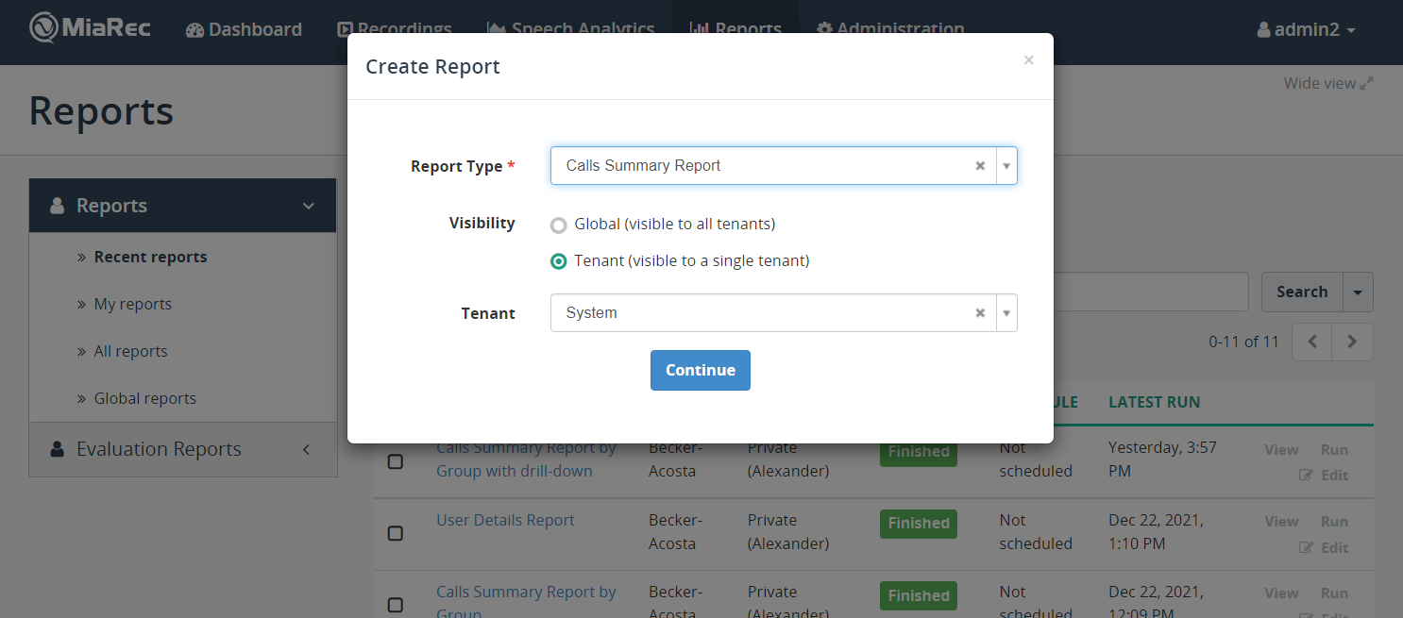1403x618 pixels.
Task: Go to the previous page
Action: [x=1312, y=342]
